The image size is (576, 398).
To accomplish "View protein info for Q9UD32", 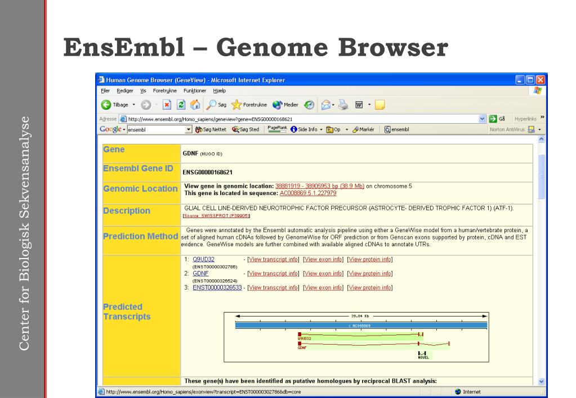I will (370, 259).
